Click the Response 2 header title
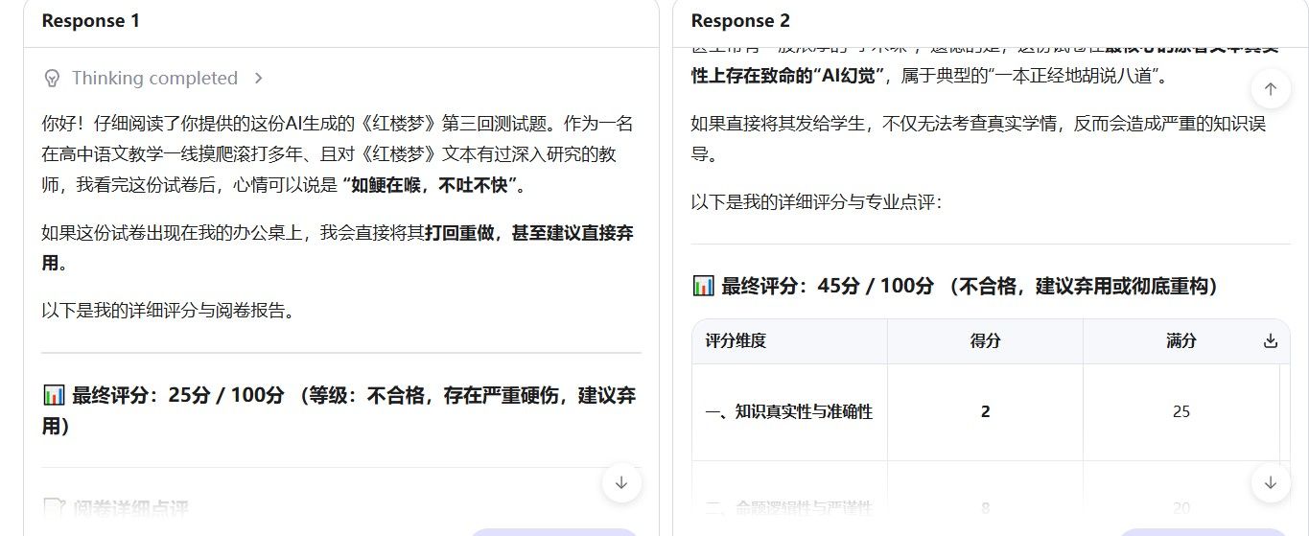1309x536 pixels. (740, 20)
